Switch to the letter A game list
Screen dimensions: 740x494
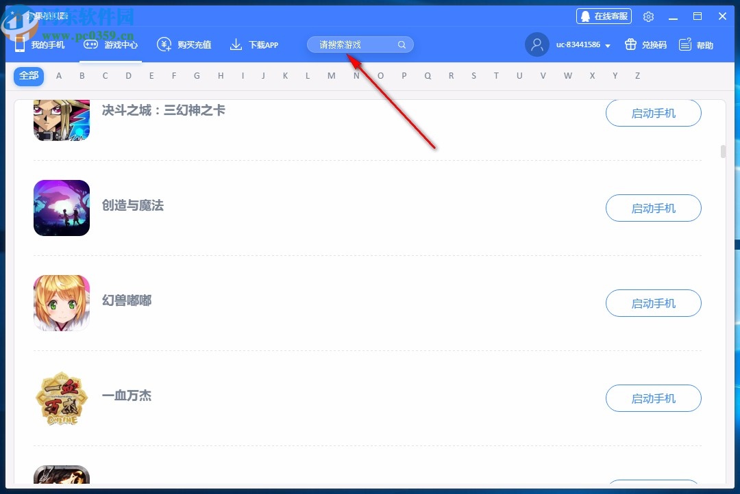[58, 76]
